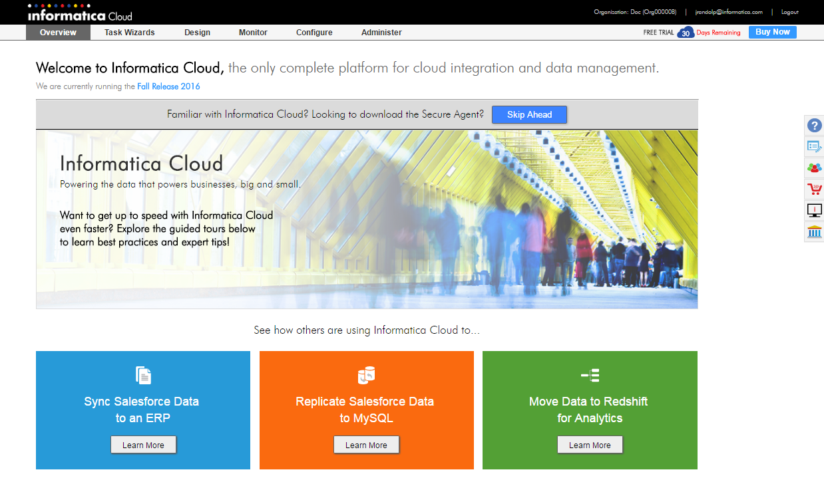This screenshot has width=824, height=494.
Task: Open the Administer menu
Action: [381, 33]
